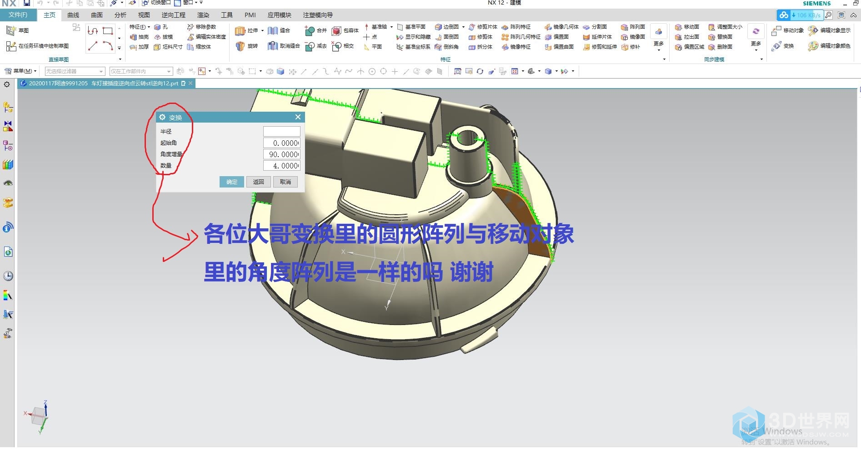
Task: Open Edit Object Display (编辑对象显示)
Action: tap(830, 30)
